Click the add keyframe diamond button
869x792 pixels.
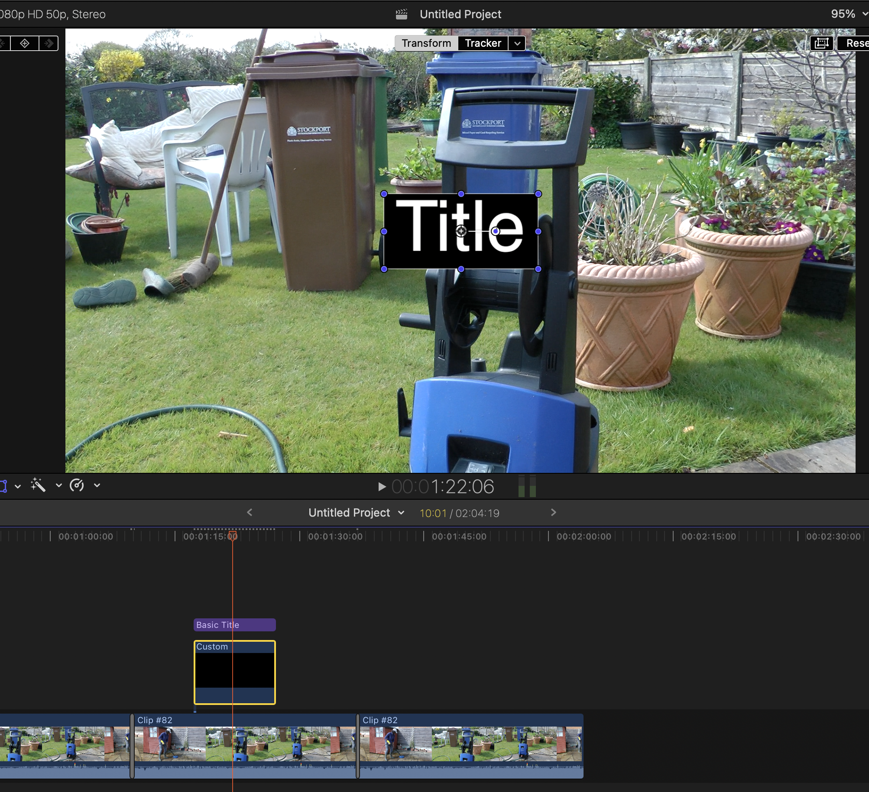tap(25, 43)
